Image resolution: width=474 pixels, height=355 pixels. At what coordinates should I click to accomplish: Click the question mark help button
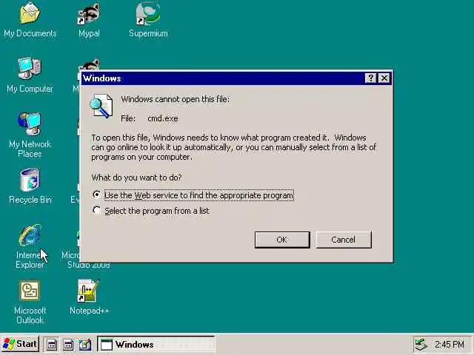[x=370, y=78]
